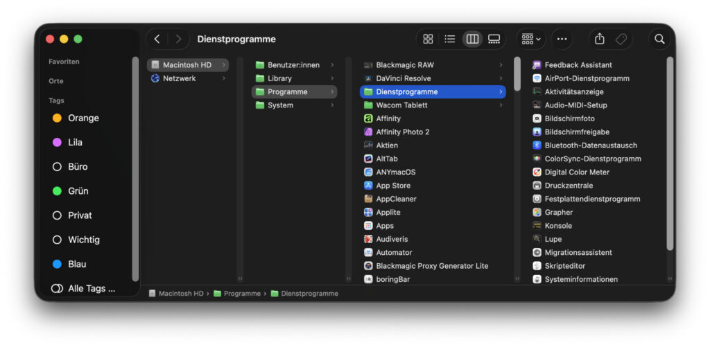Click the Favoriten sidebar heading
This screenshot has width=710, height=347.
pyautogui.click(x=64, y=62)
